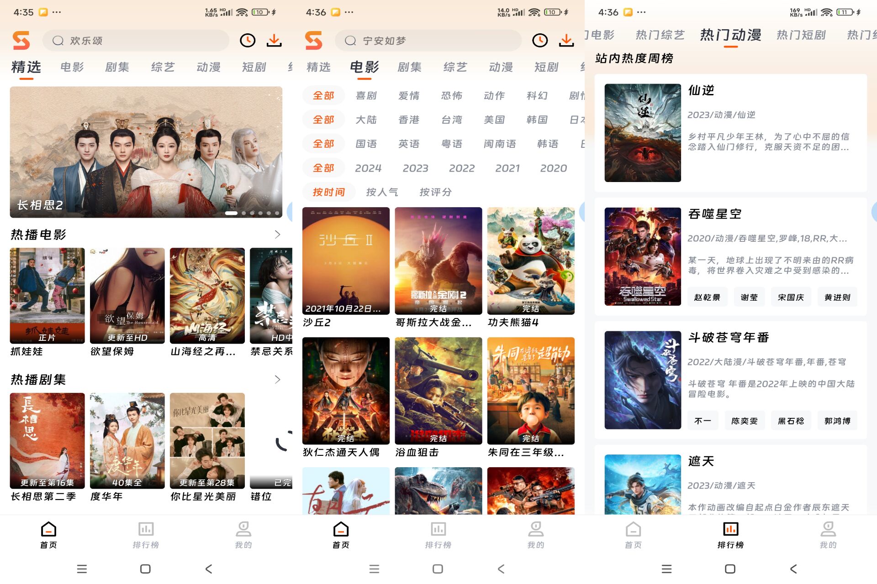Select 喜剧 genre filter
This screenshot has width=877, height=584.
[366, 96]
